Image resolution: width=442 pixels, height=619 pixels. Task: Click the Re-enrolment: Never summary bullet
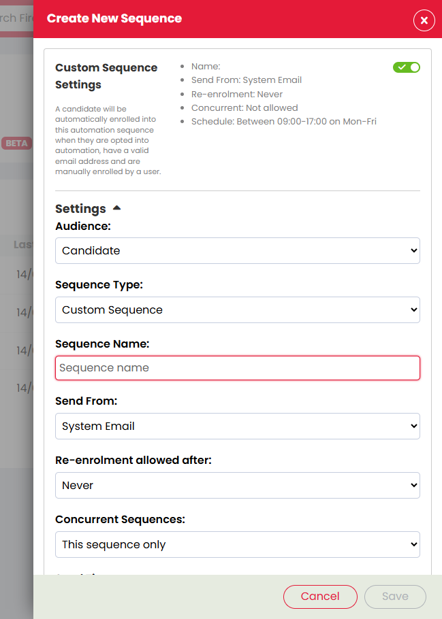point(237,95)
